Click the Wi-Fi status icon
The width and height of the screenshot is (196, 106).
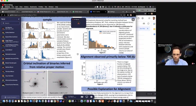(115, 7)
